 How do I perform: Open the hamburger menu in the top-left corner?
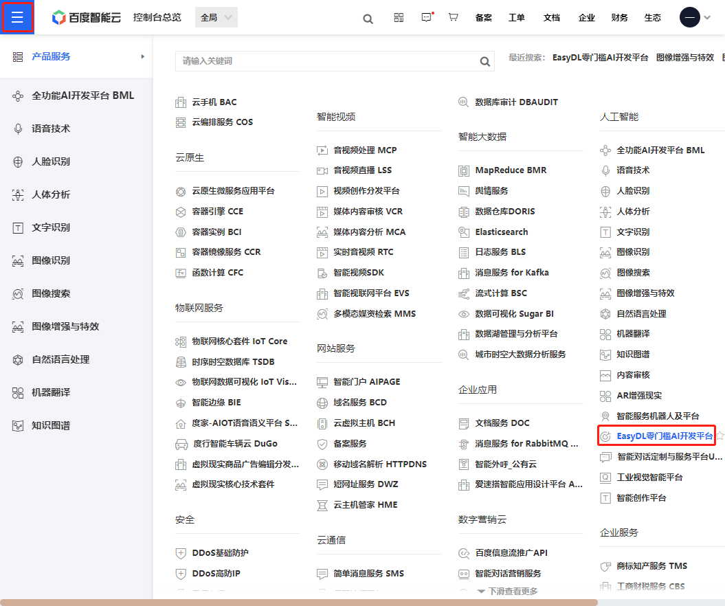17,17
